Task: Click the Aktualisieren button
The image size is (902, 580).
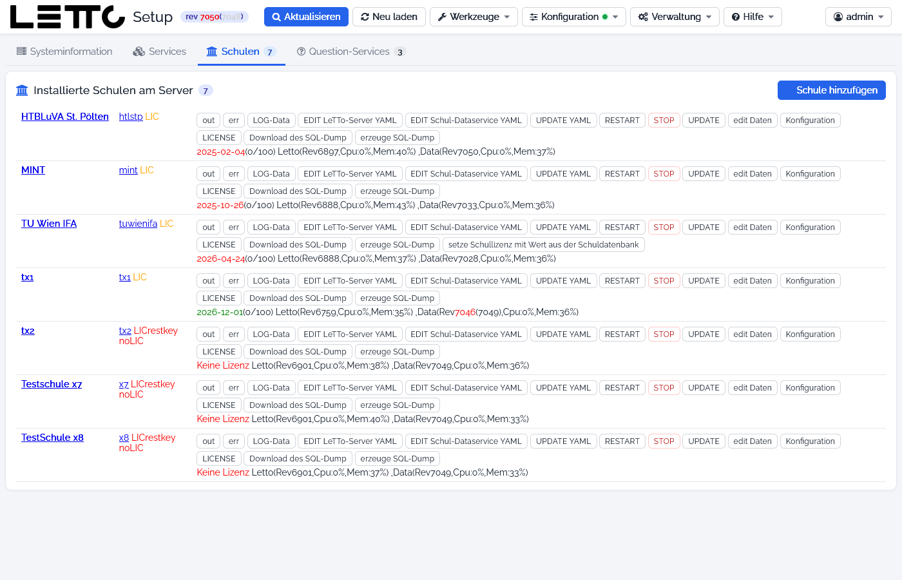Action: (306, 17)
